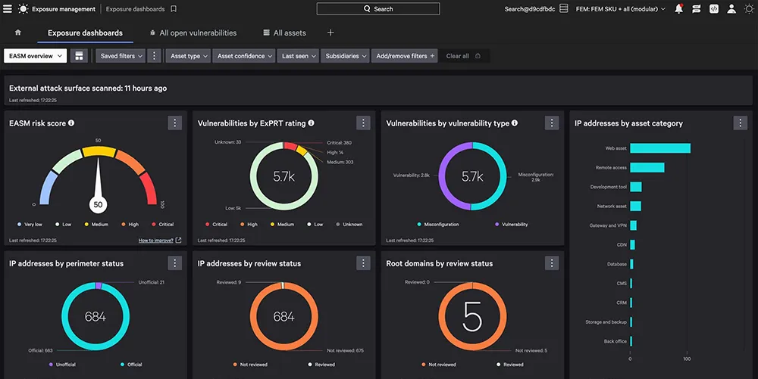
Task: Bookmark the Exposure dashboards page
Action: coord(174,8)
